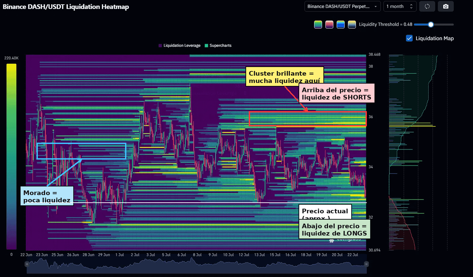The image size is (473, 277).
Task: Click the '6 Jul' date axis label
Action: click(181, 255)
